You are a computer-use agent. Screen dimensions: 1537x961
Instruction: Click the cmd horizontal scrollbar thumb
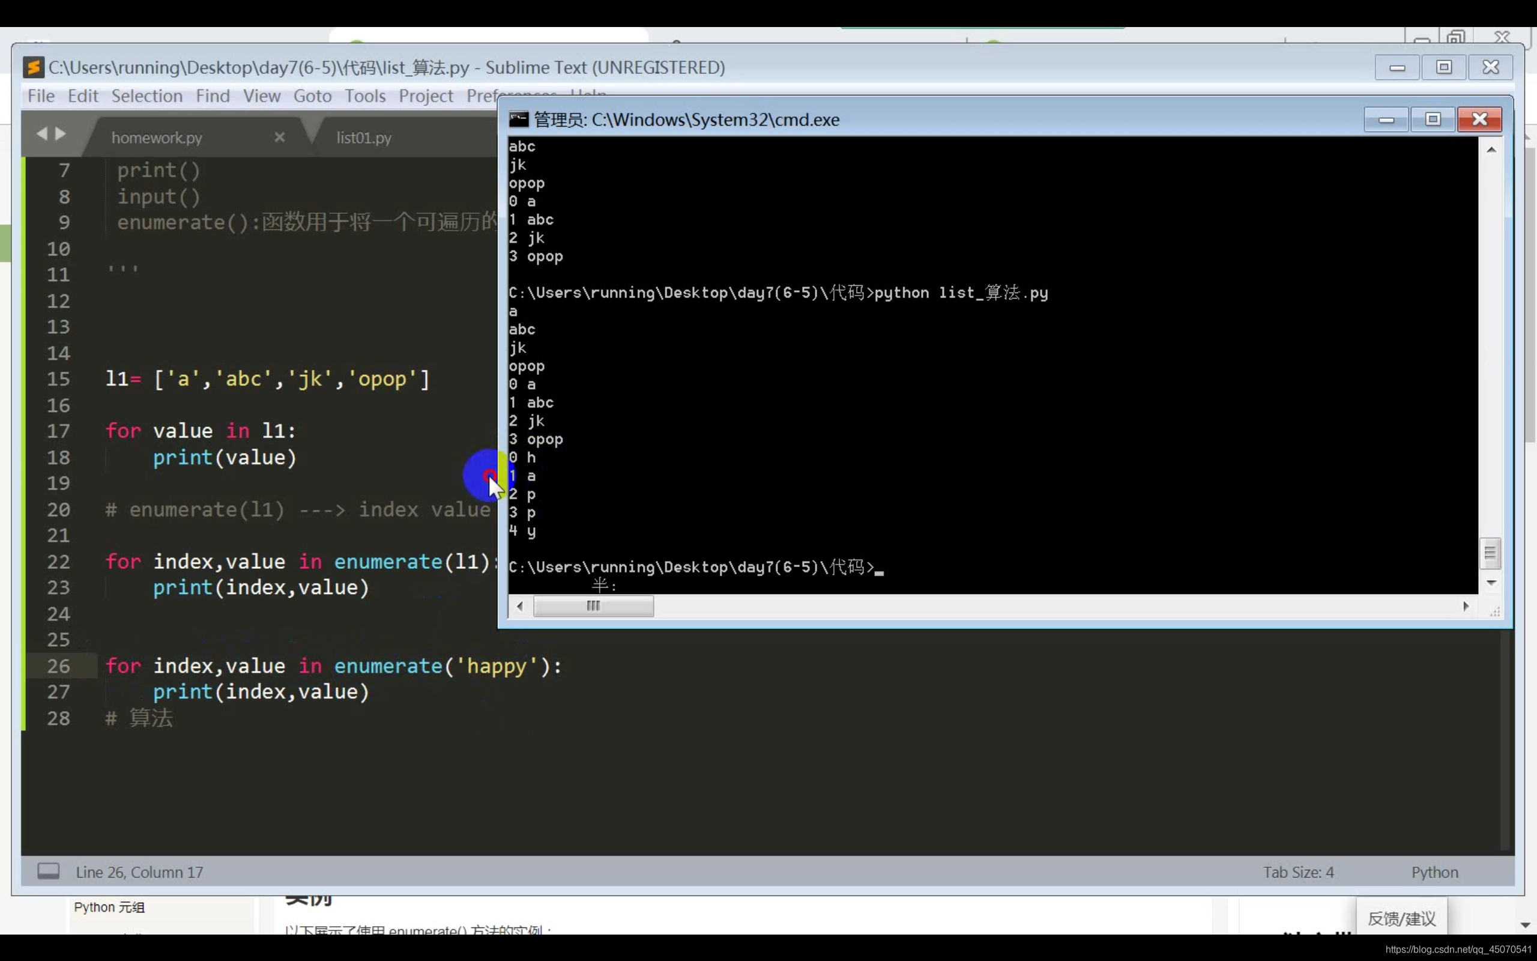[593, 607]
